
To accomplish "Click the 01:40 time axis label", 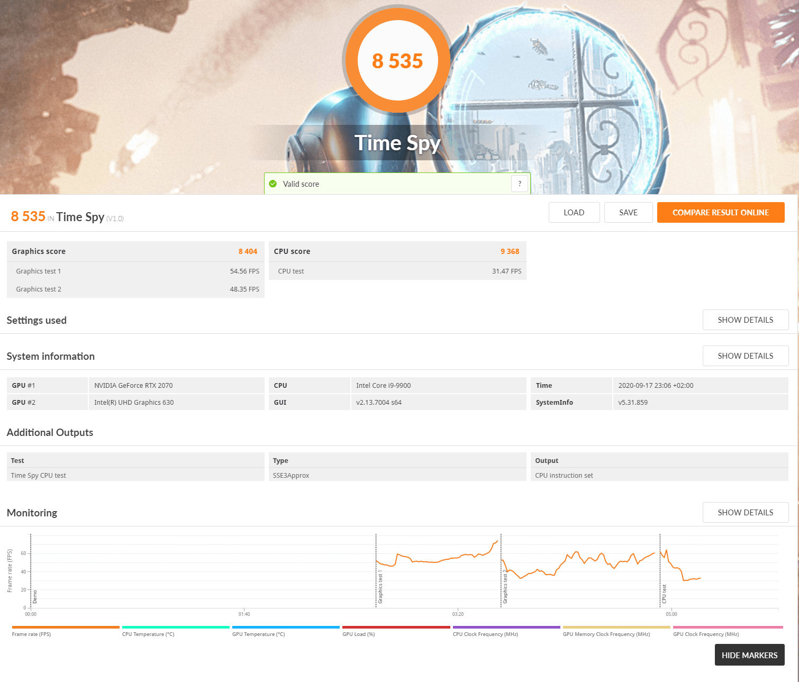I will pos(244,614).
